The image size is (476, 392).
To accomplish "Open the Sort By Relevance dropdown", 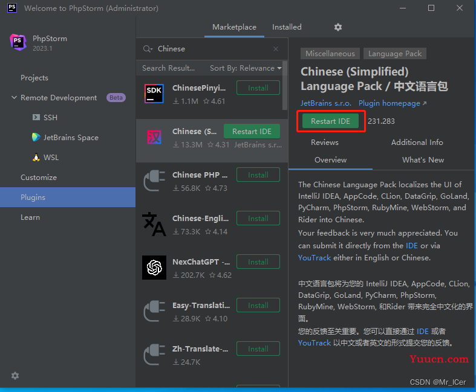I will pyautogui.click(x=246, y=68).
